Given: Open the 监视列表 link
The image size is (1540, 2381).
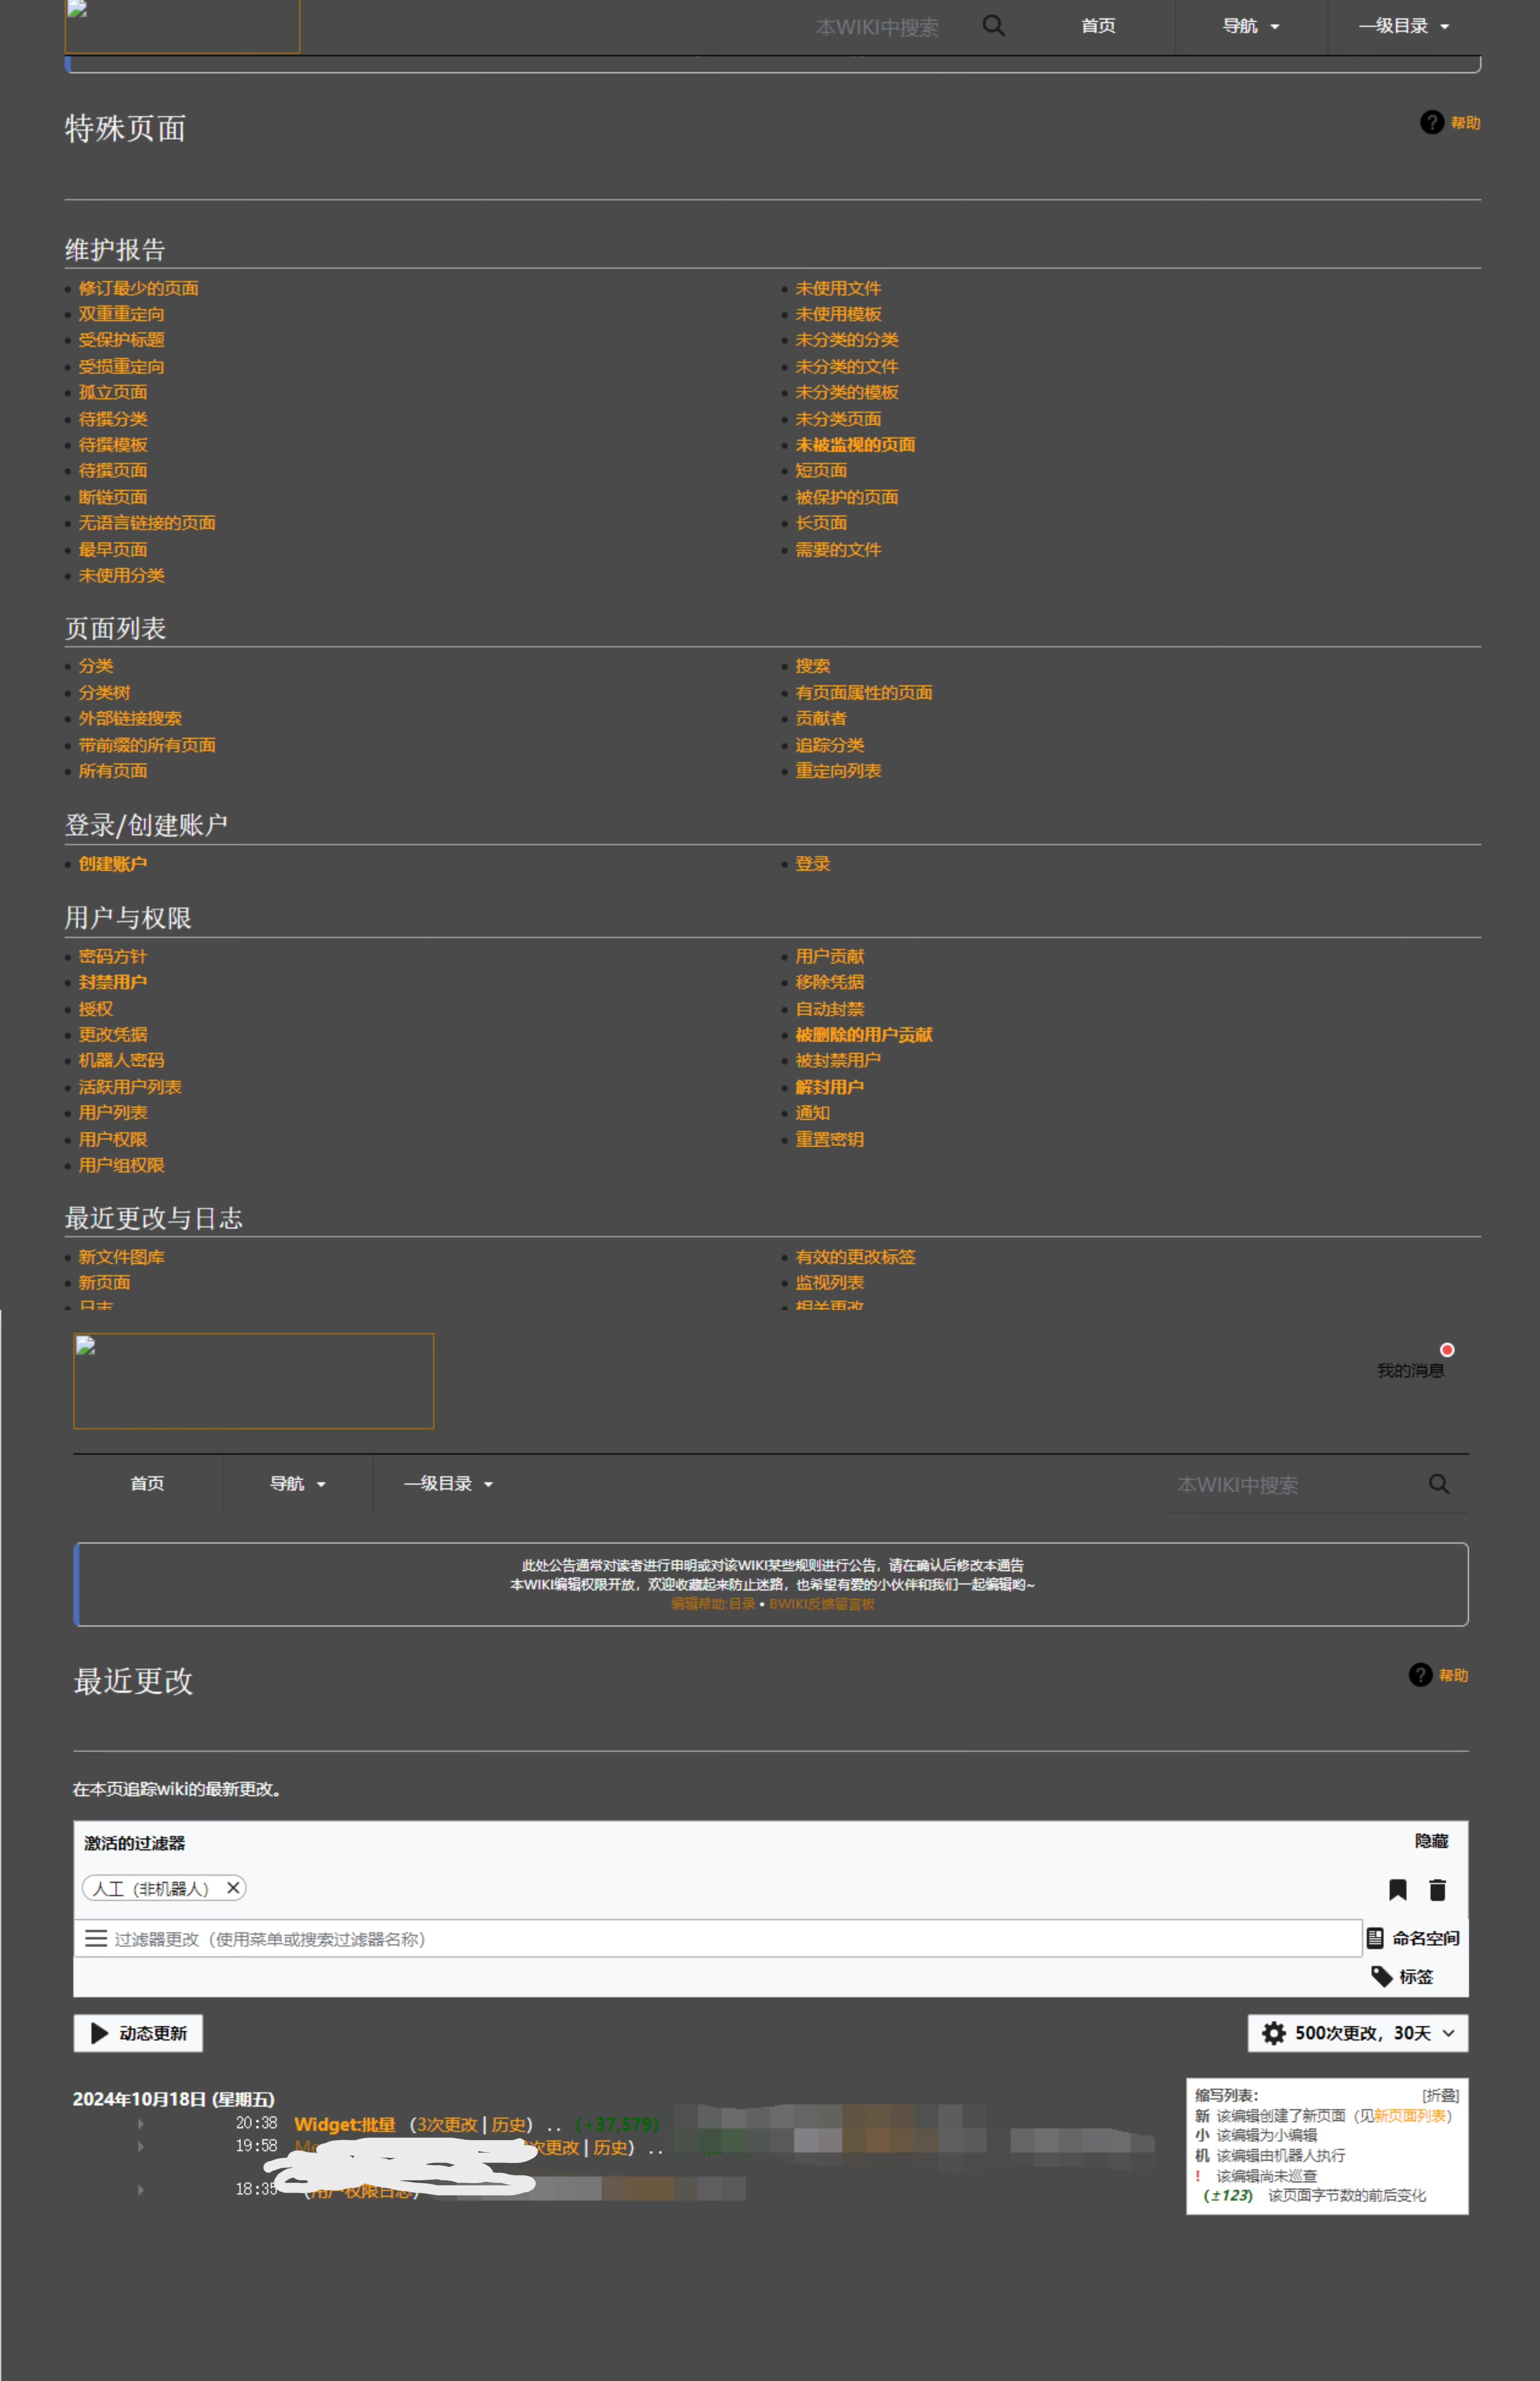Looking at the screenshot, I should (x=830, y=1283).
